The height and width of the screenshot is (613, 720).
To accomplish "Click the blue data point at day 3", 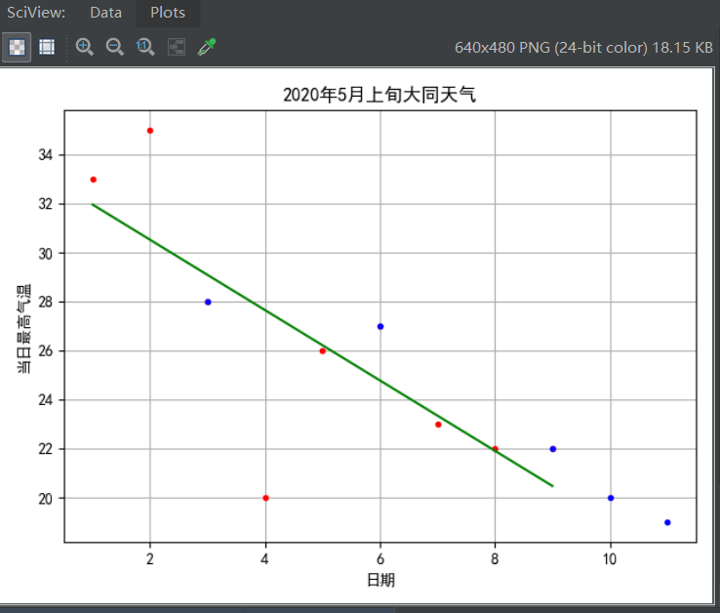I will click(x=208, y=302).
